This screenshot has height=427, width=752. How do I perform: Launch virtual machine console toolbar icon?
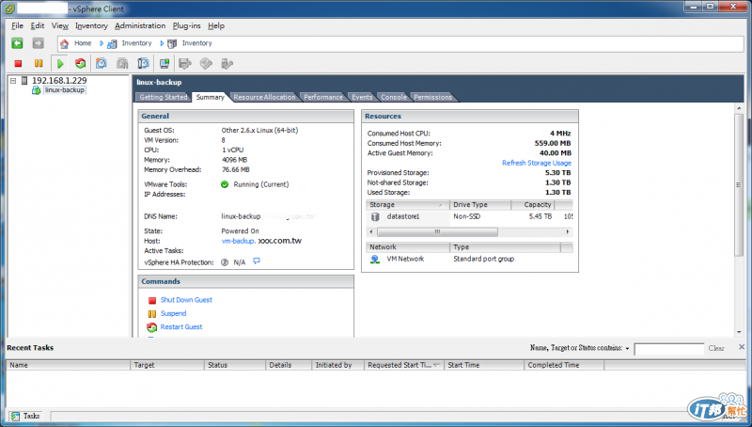tap(164, 63)
